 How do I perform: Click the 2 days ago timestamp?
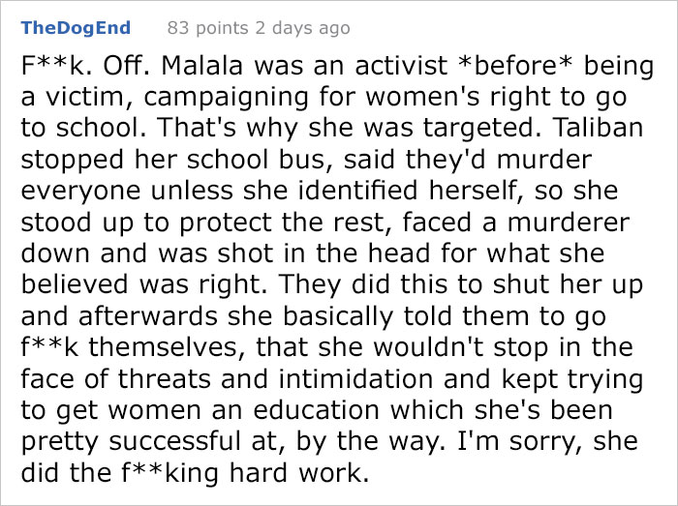pos(302,28)
